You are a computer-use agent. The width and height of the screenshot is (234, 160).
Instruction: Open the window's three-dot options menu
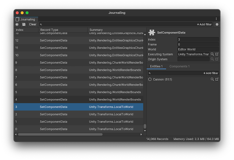pos(216,19)
